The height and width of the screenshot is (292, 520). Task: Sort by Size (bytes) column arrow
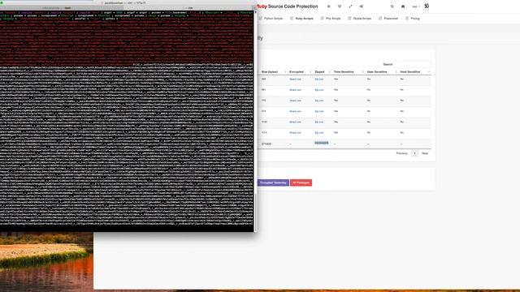coord(285,72)
